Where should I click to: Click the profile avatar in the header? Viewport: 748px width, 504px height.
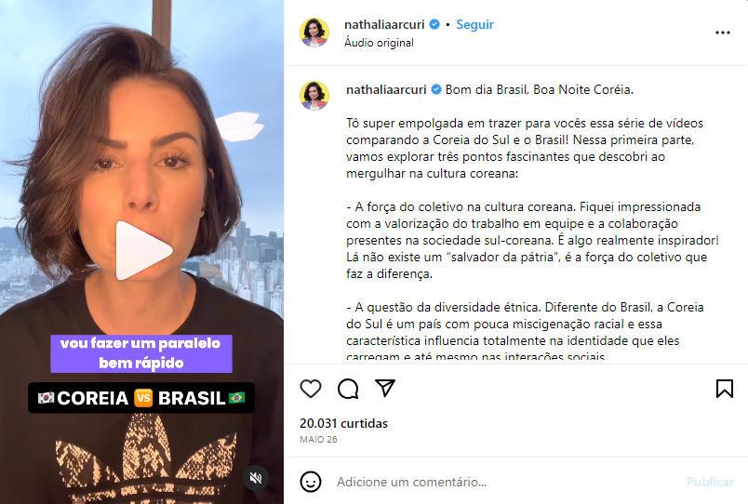pyautogui.click(x=314, y=33)
